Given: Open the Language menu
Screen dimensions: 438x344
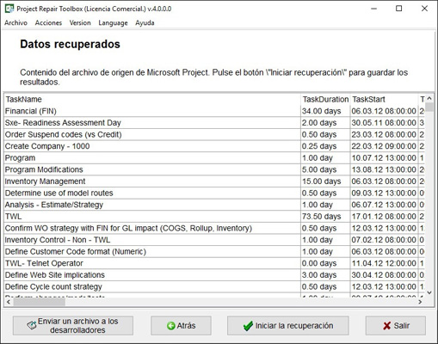Looking at the screenshot, I should pyautogui.click(x=113, y=23).
